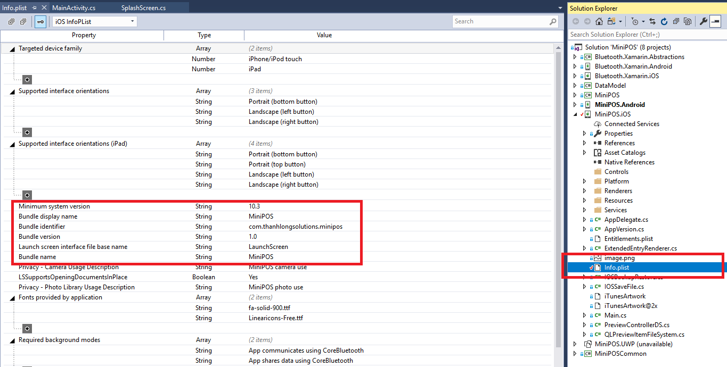The height and width of the screenshot is (367, 727).
Task: Click Renderers folder in Solution Explorer
Action: pyautogui.click(x=618, y=191)
